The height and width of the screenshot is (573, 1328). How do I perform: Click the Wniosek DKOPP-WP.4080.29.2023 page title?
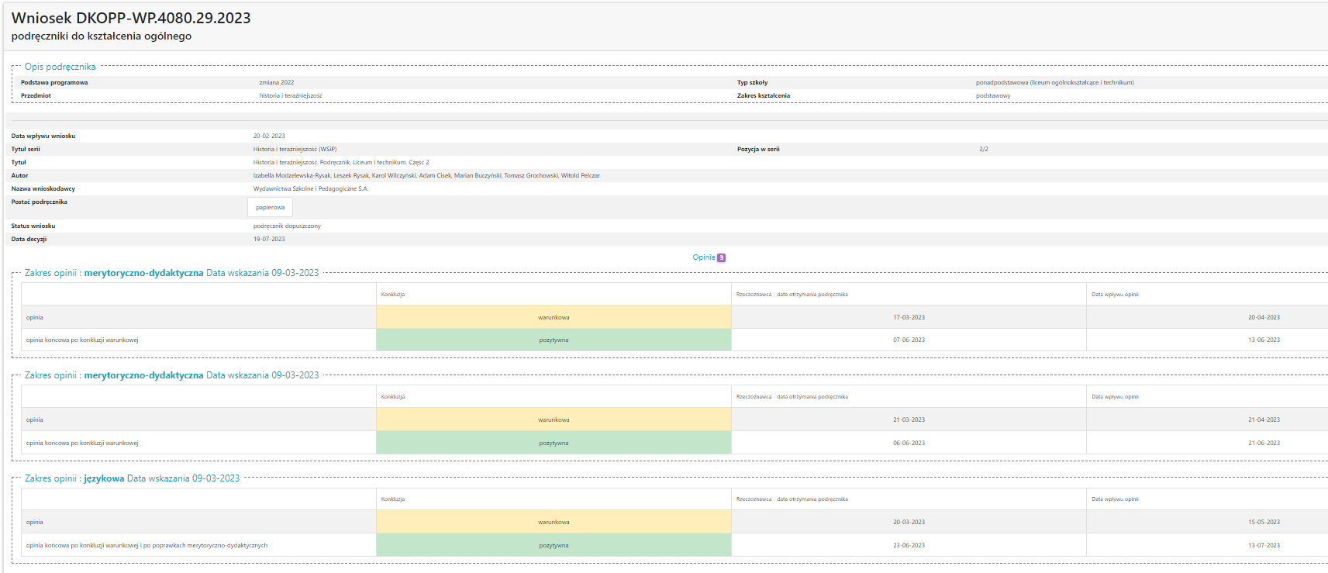[131, 18]
